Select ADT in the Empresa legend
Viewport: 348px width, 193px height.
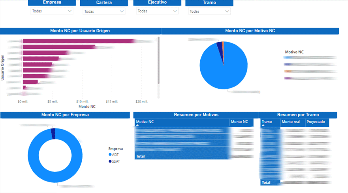114,155
